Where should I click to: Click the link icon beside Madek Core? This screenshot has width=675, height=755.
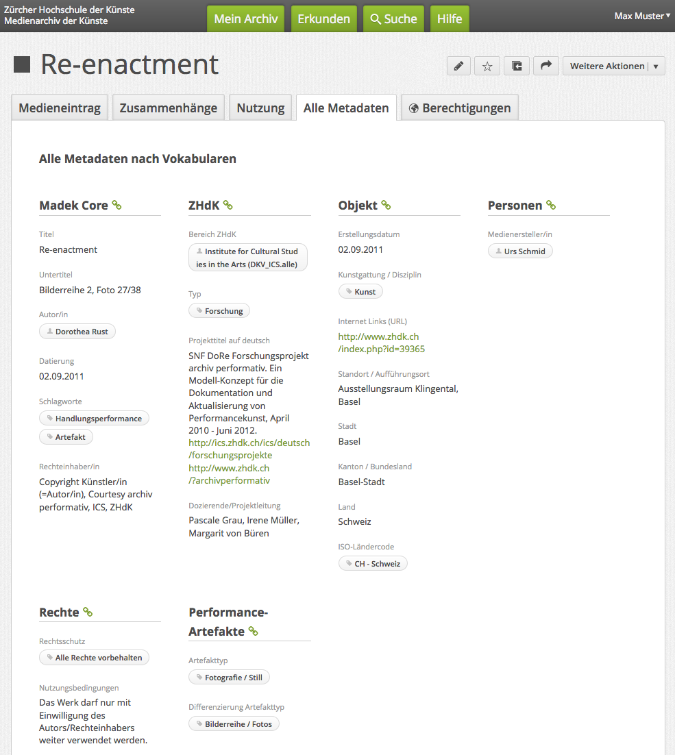point(116,205)
